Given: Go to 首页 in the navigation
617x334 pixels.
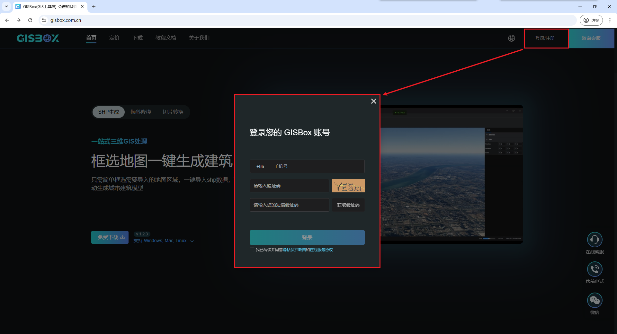Looking at the screenshot, I should click(91, 38).
